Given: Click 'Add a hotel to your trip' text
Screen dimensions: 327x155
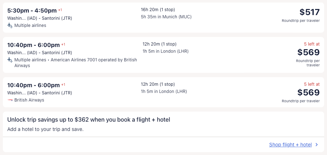Looking at the screenshot, I should pos(45,129).
